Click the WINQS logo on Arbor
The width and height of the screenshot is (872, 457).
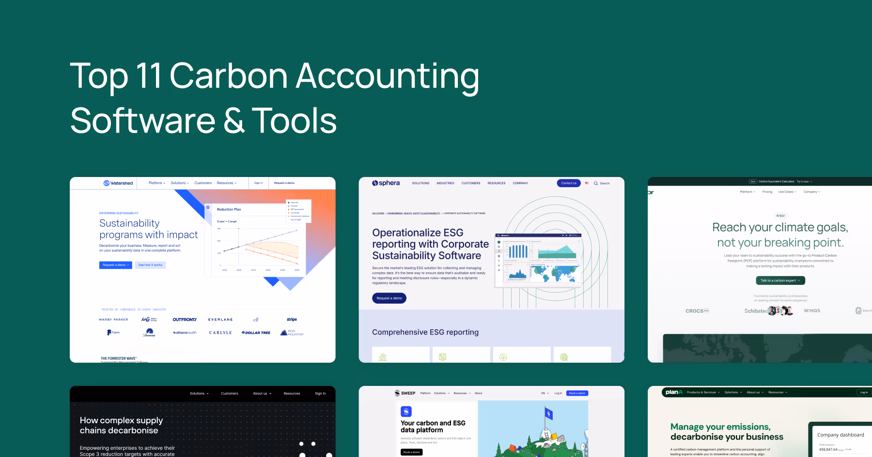812,311
